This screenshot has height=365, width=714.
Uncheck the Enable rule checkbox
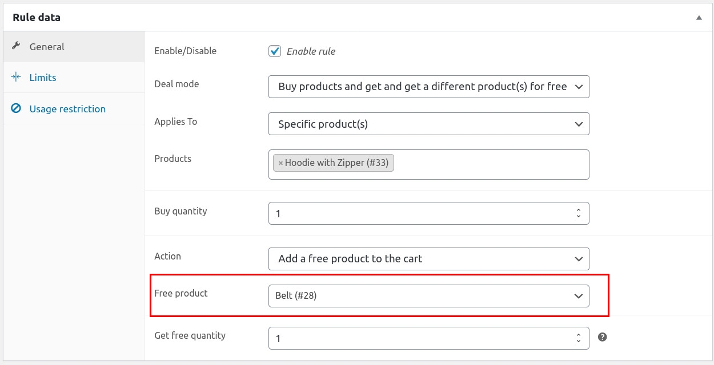coord(275,51)
